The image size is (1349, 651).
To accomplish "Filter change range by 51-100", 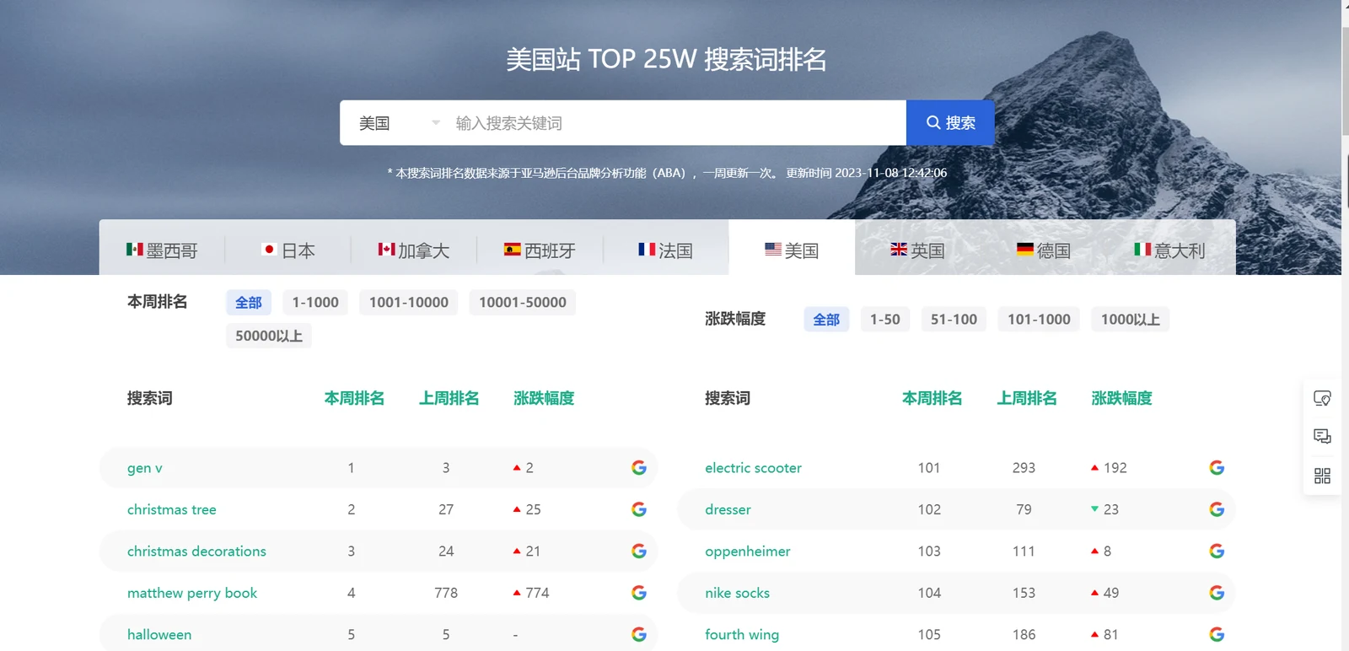I will (x=954, y=319).
